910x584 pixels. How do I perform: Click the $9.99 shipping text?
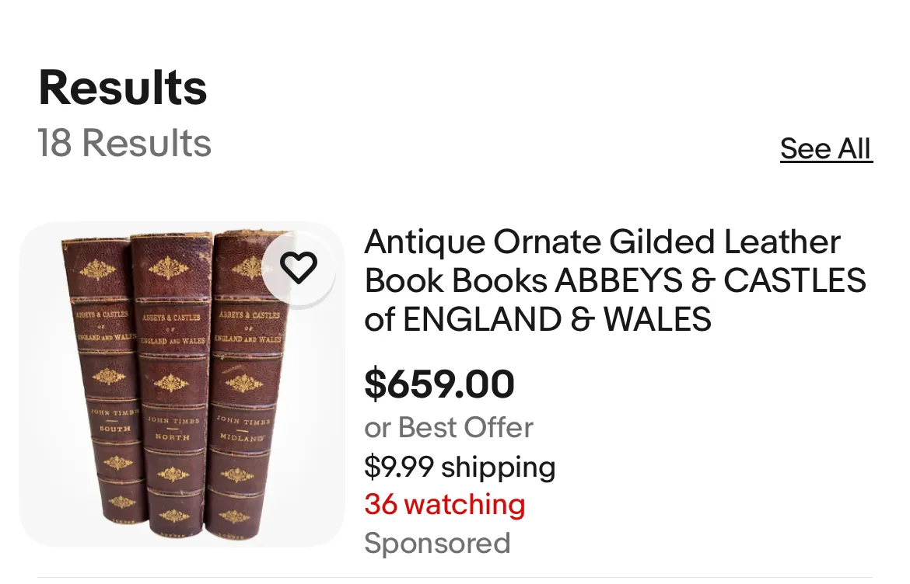(x=460, y=467)
